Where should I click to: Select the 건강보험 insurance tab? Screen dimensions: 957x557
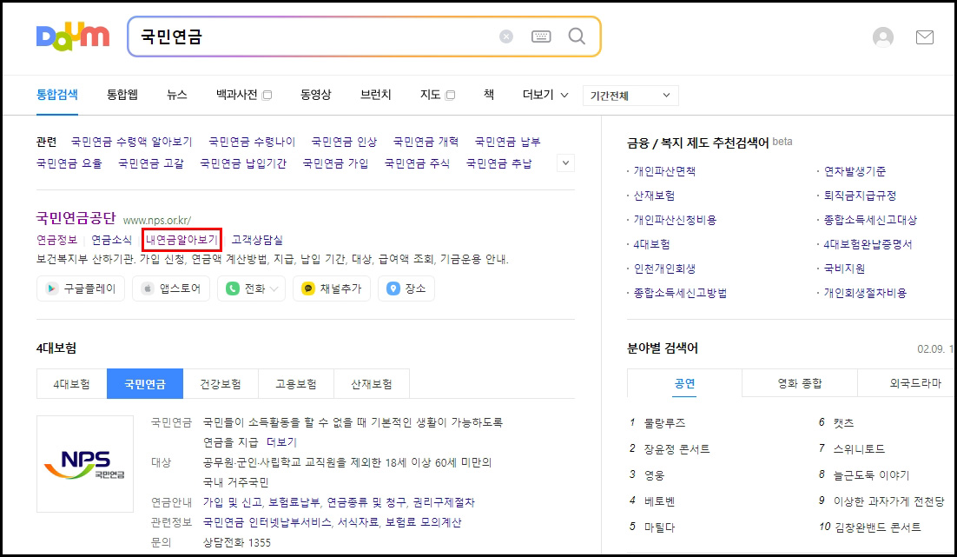click(x=221, y=384)
